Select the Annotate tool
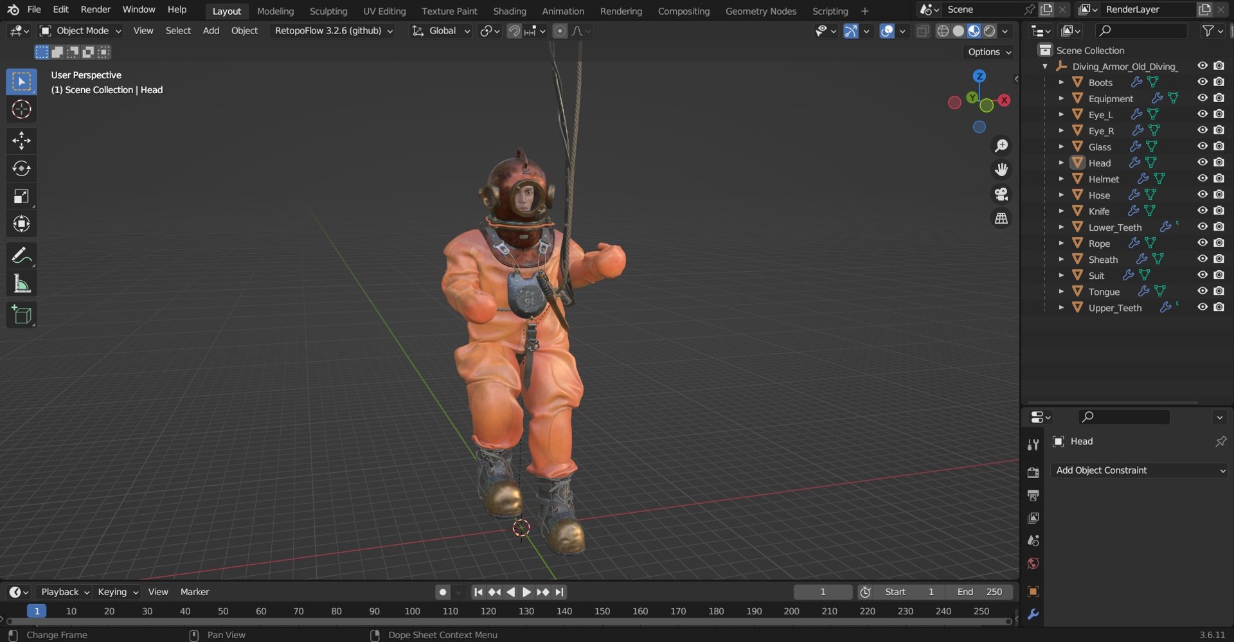The height and width of the screenshot is (642, 1234). click(x=21, y=256)
